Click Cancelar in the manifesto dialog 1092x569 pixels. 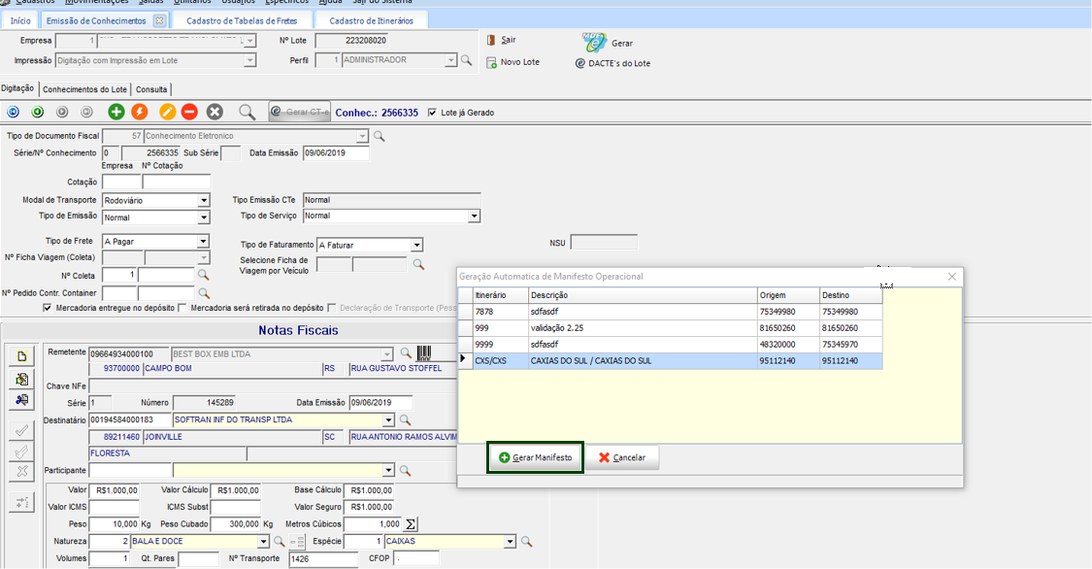(x=621, y=457)
